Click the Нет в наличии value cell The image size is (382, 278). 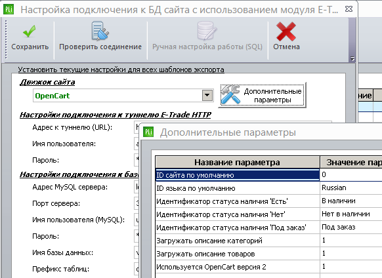point(351,214)
